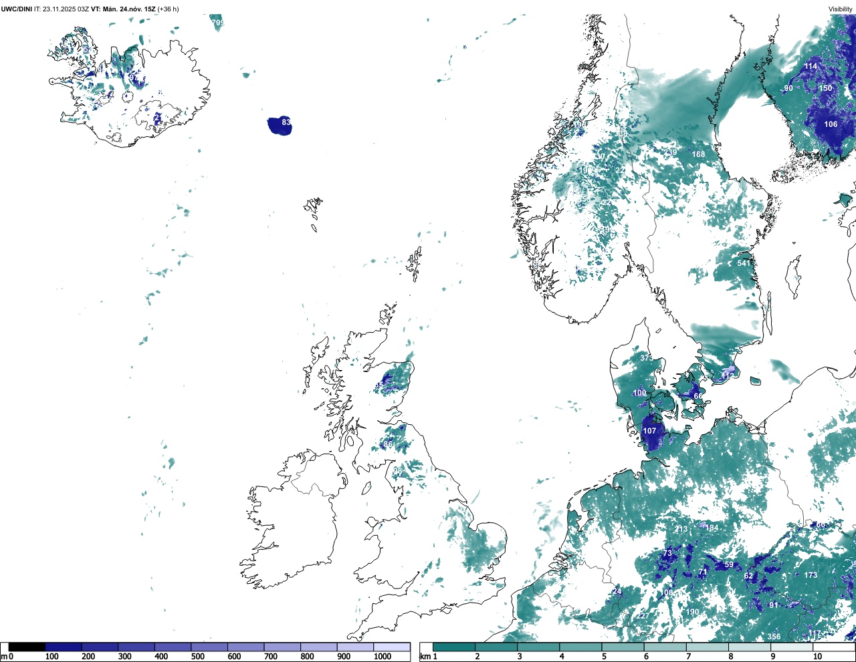Select the 400–500 m legend swatch
The width and height of the screenshot is (856, 662).
pos(173,647)
